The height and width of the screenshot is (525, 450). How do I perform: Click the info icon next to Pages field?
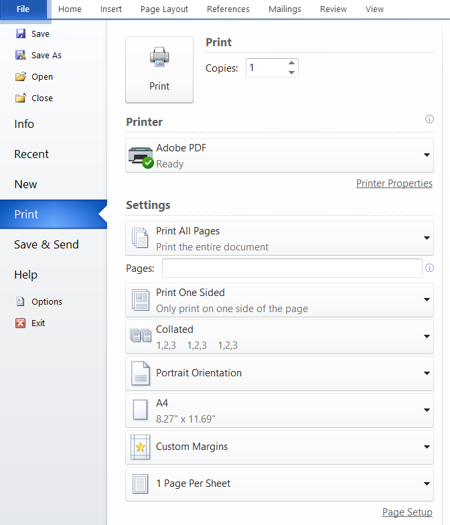point(429,268)
